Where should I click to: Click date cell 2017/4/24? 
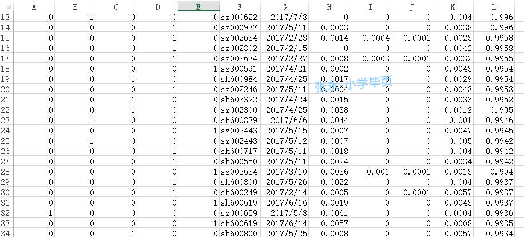click(284, 100)
